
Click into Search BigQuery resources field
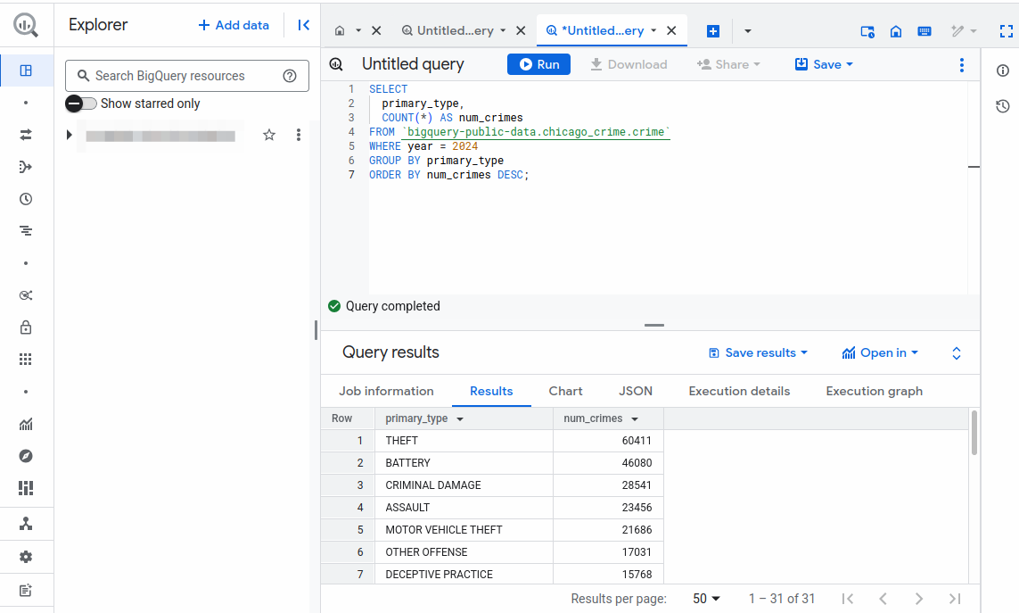[x=187, y=76]
